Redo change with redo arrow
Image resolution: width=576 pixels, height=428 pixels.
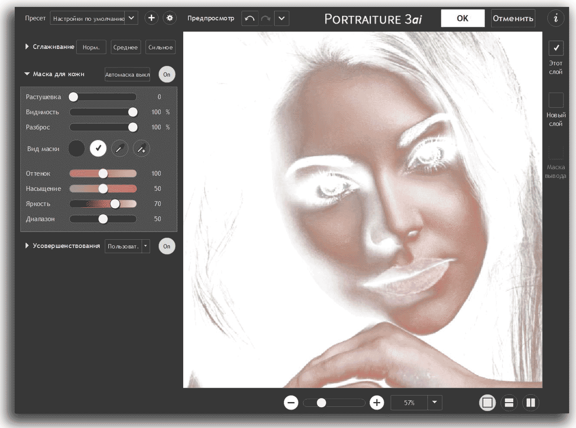(x=266, y=19)
